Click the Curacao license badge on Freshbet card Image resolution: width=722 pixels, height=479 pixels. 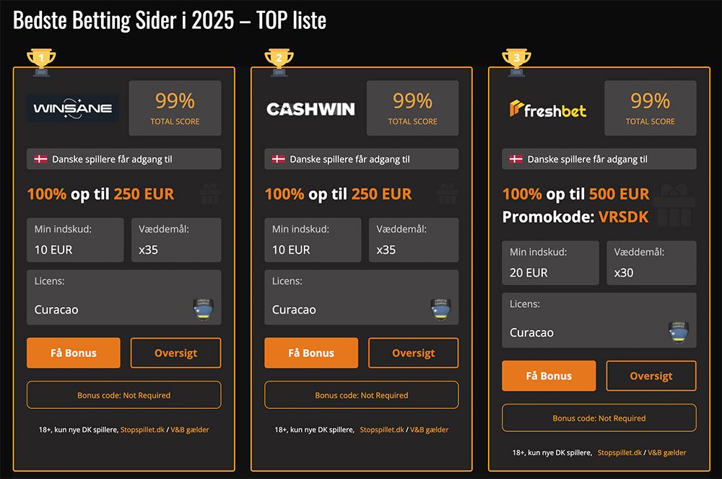coord(680,329)
